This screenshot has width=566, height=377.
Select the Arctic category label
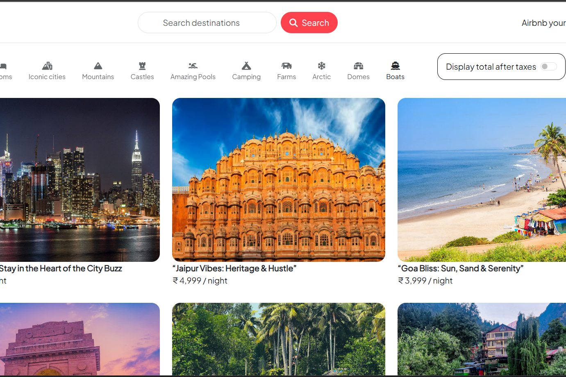(x=322, y=77)
